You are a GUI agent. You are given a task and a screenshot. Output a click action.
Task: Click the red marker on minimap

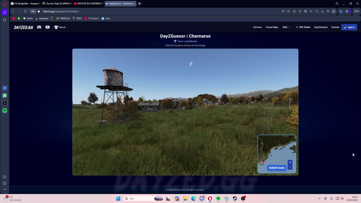tap(262, 163)
